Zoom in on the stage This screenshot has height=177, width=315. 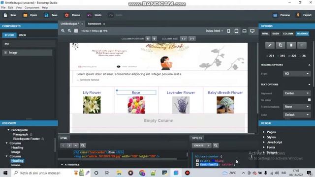[63, 30]
